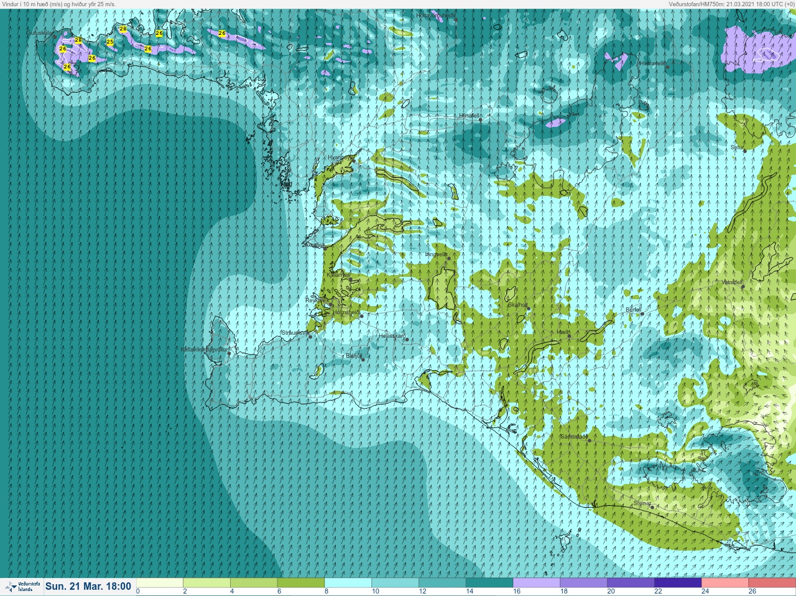796x596 pixels.
Task: Click the purple 18–20 m/s legend swatch
Action: click(584, 583)
